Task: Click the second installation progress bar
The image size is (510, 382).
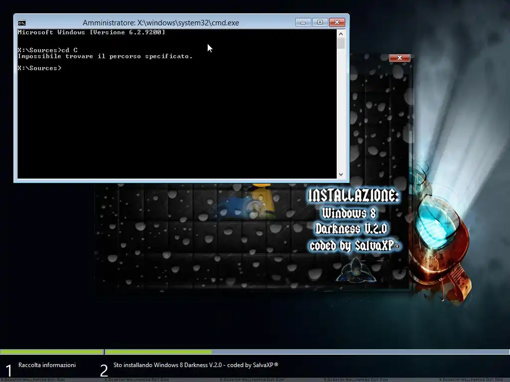Action: click(307, 352)
